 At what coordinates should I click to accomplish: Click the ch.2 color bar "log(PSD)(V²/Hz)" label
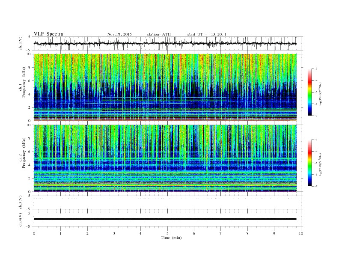coord(320,164)
